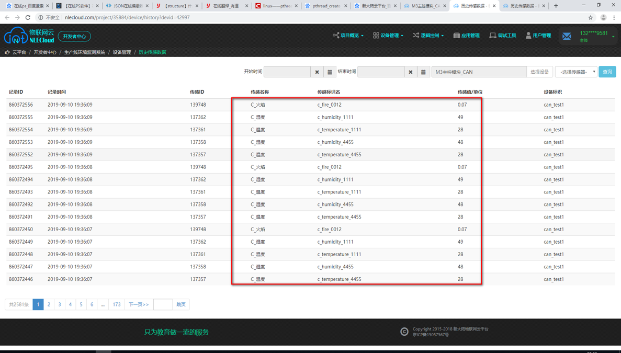Expand the 设备管理 dropdown menu
Screen dimensions: 621x353
(x=388, y=36)
